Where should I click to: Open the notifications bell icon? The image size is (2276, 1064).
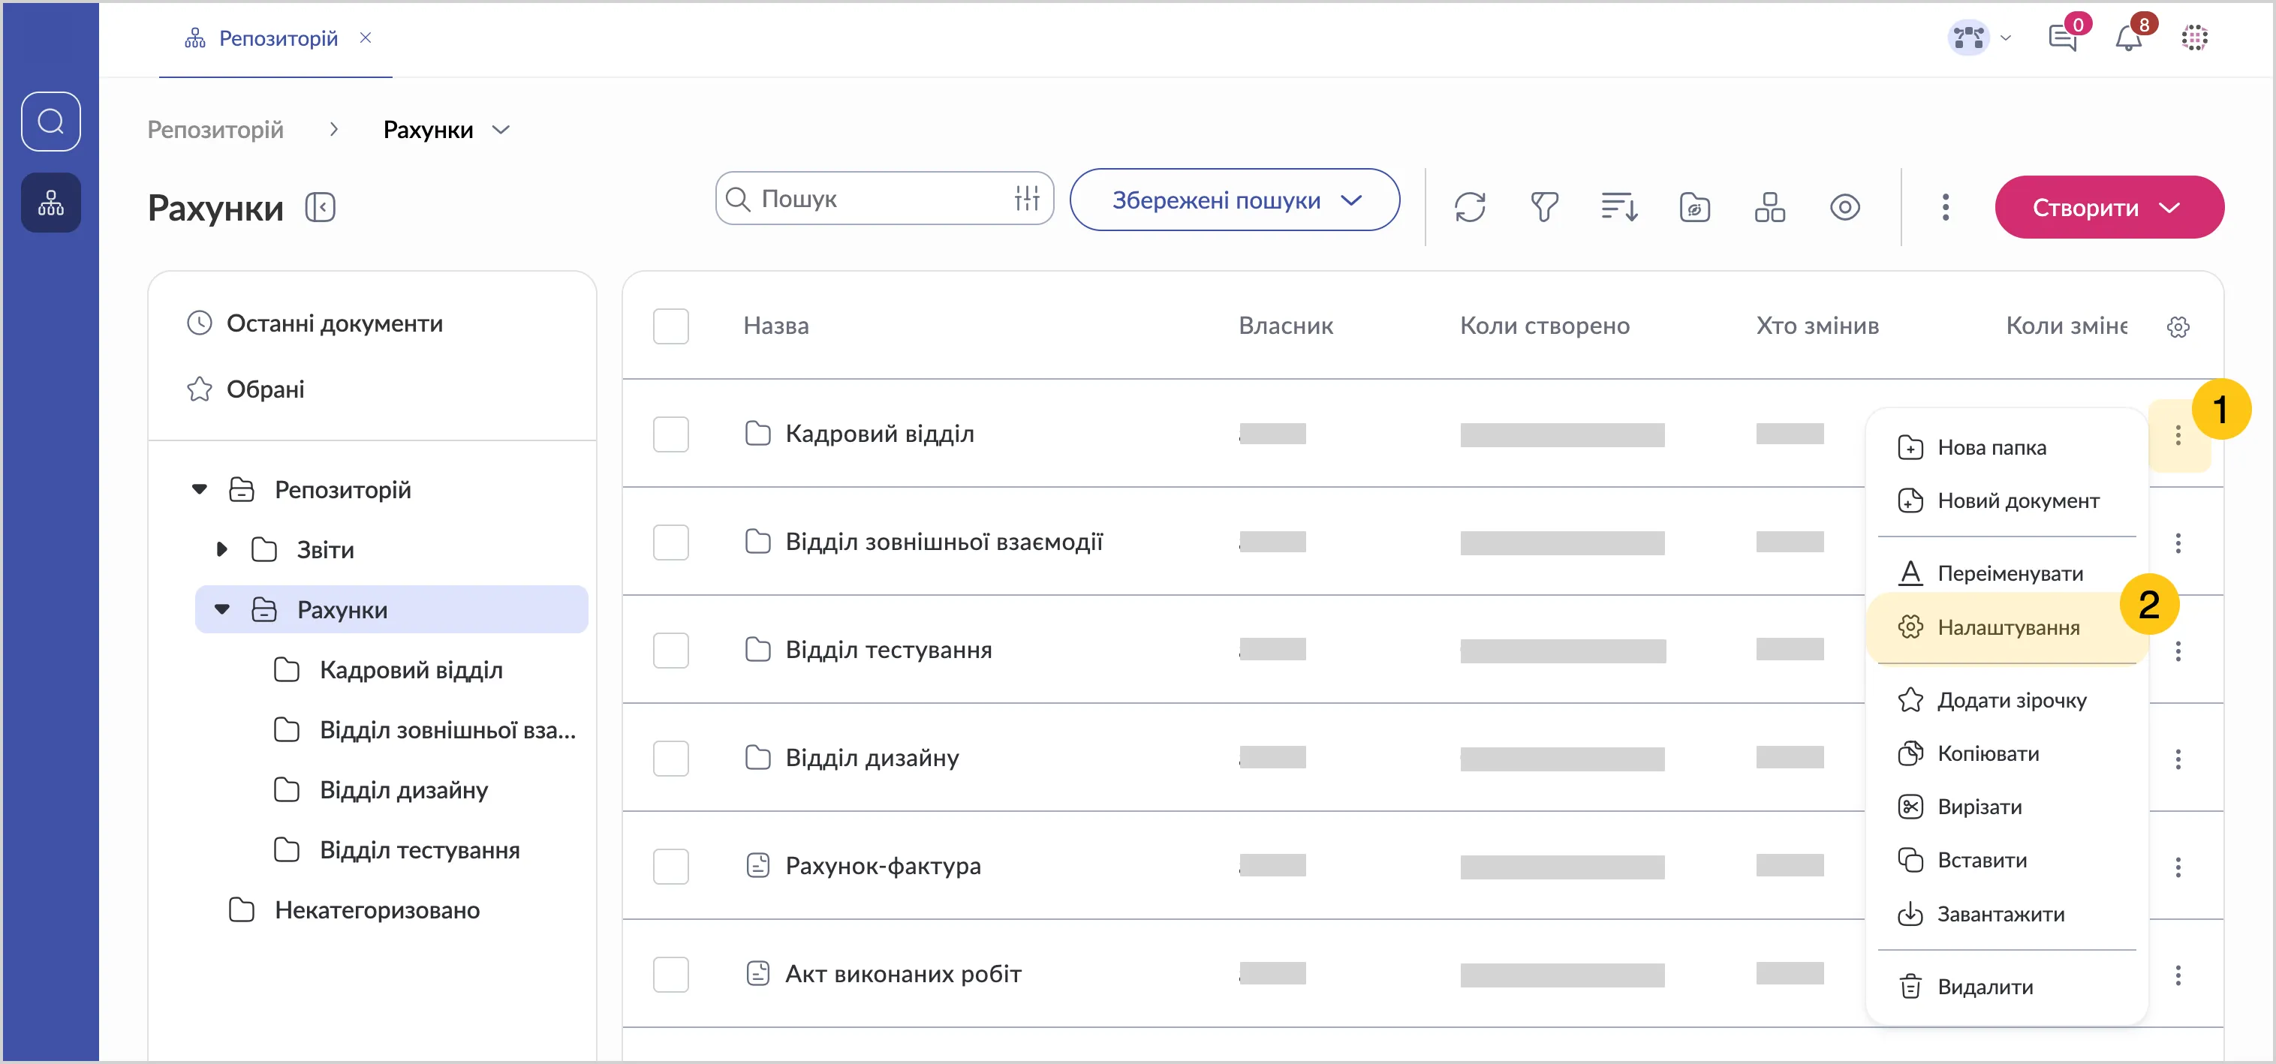click(2128, 39)
